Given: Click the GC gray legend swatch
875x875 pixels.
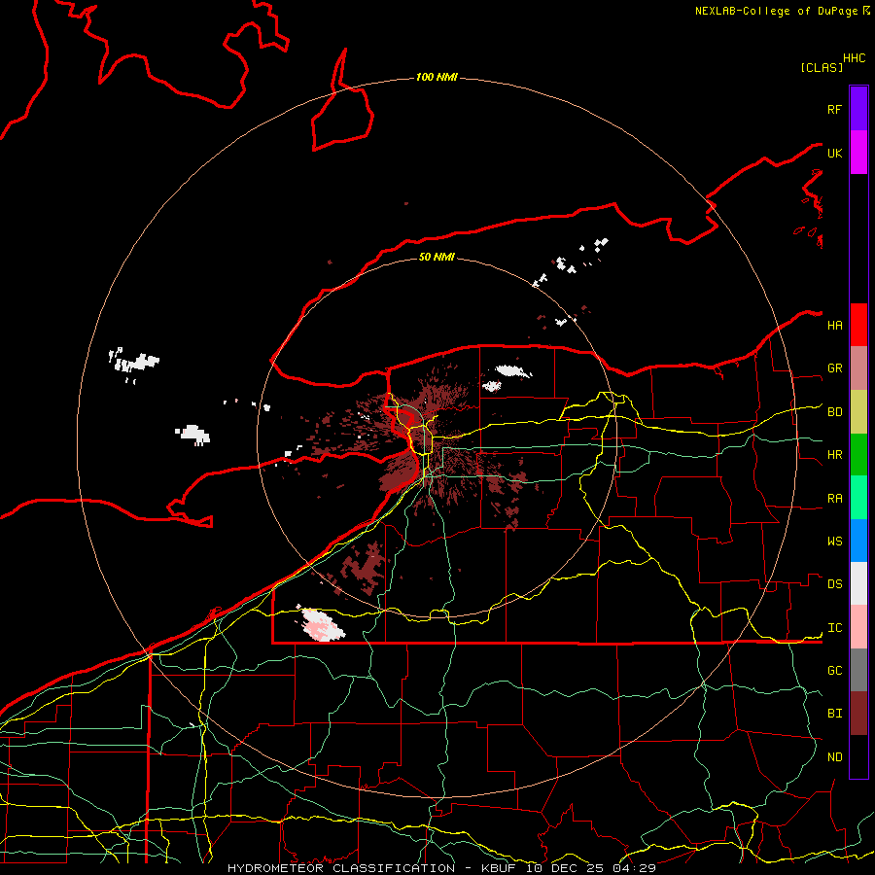Looking at the screenshot, I should click(x=858, y=670).
